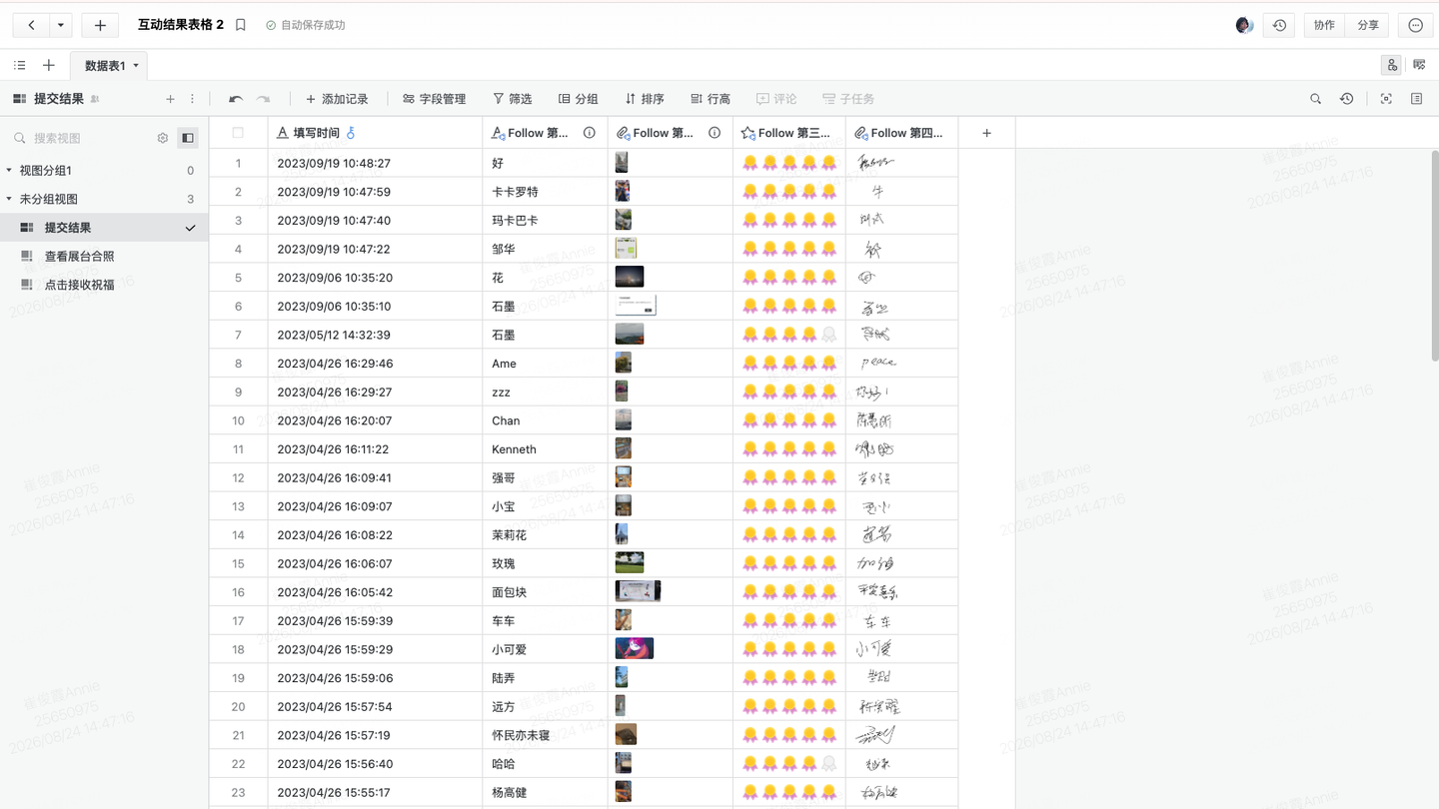Click the 分享 button

coord(1368,25)
